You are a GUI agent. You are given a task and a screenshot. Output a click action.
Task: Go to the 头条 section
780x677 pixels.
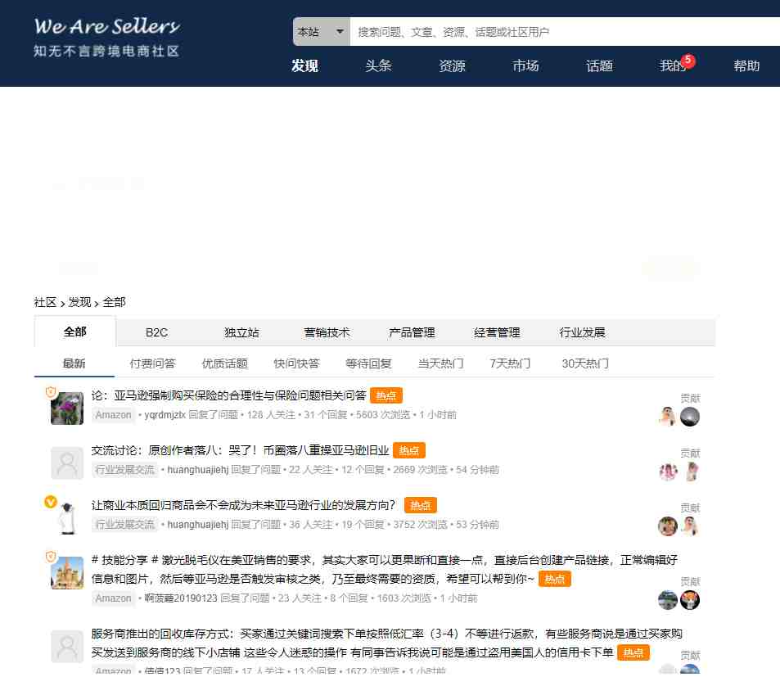[x=379, y=65]
